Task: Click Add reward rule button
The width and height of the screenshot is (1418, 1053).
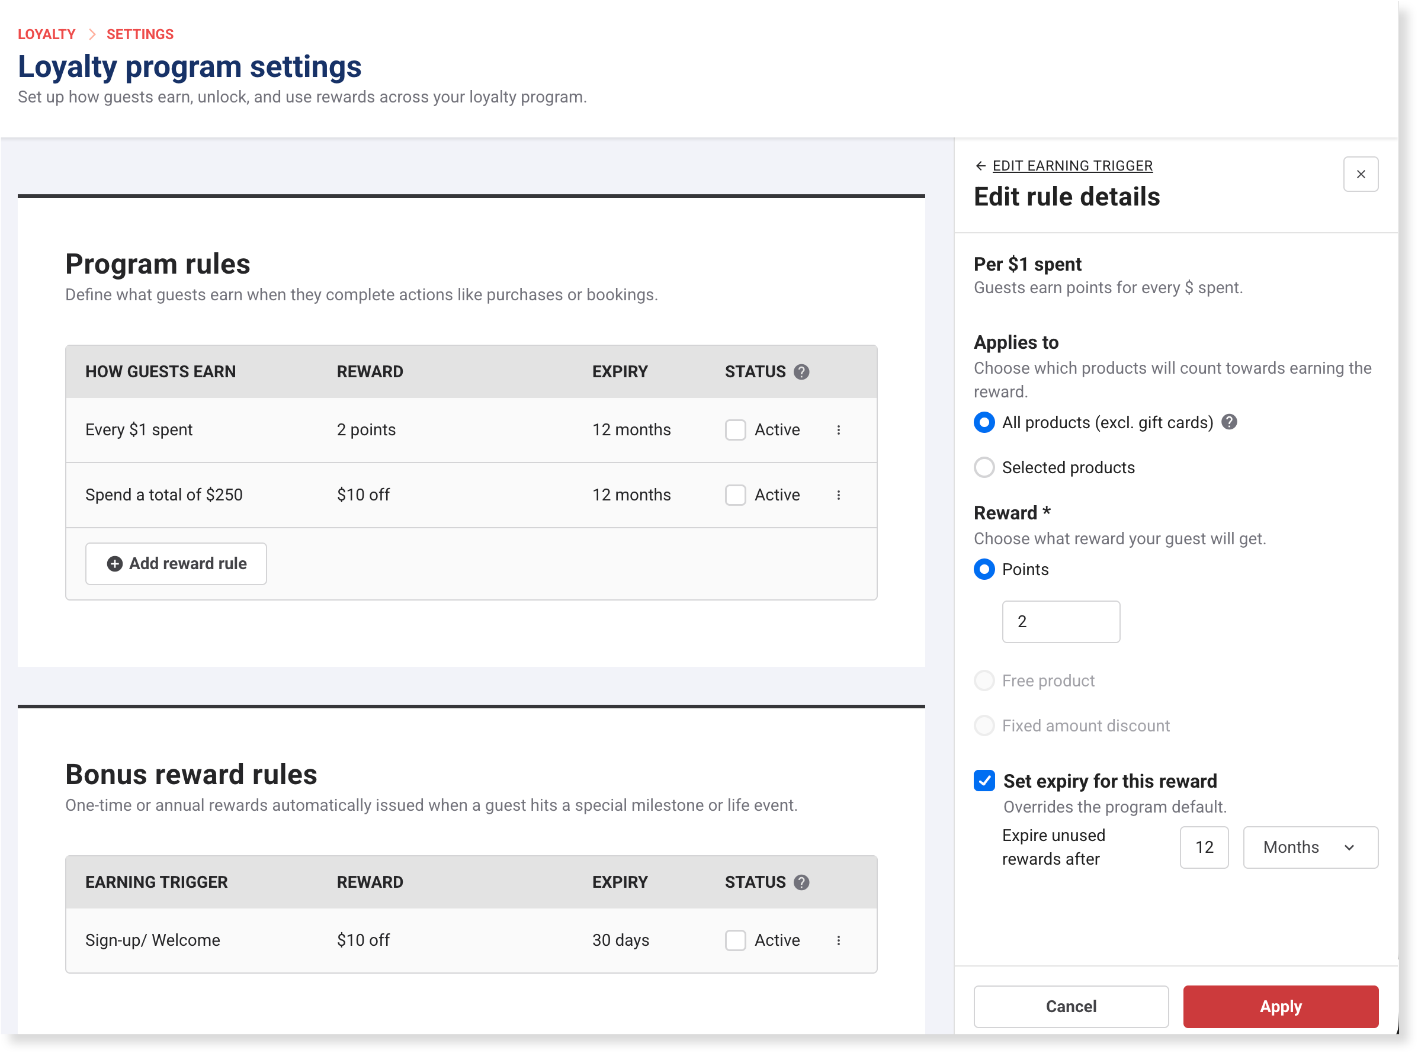Action: [x=176, y=564]
